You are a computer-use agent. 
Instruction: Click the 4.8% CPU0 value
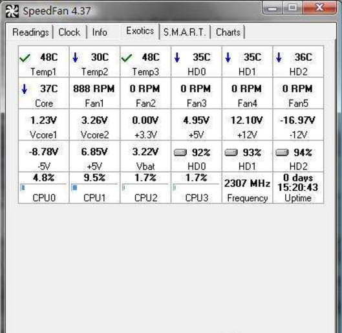pyautogui.click(x=43, y=178)
